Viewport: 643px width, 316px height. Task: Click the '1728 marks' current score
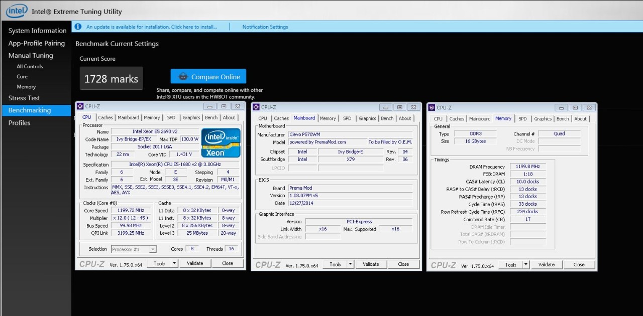(111, 79)
